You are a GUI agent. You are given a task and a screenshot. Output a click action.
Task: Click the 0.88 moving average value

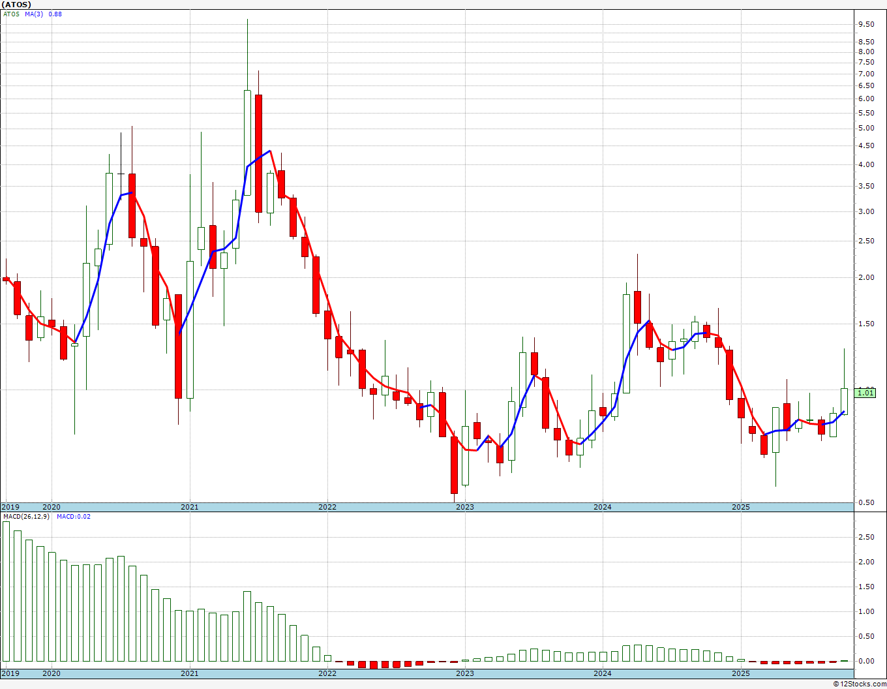[55, 14]
